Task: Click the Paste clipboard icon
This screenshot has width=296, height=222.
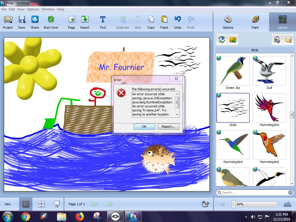Action: (164, 19)
